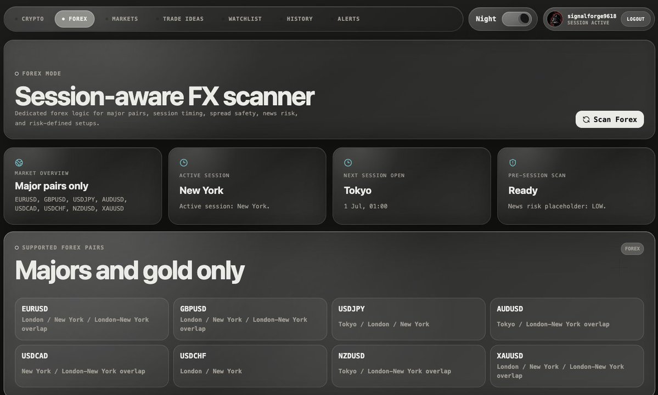Click the FOREX badge in pairs panel
The width and height of the screenshot is (658, 395).
(x=632, y=249)
